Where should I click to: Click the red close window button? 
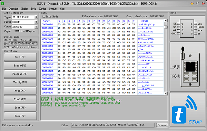203,3
